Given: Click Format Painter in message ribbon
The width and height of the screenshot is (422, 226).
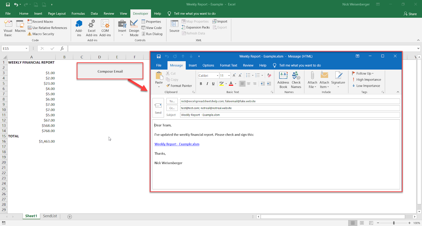Looking at the screenshot, I should [179, 86].
